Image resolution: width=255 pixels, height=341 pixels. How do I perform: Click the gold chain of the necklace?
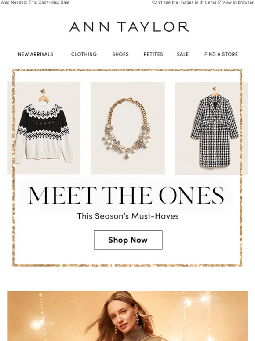tap(128, 109)
